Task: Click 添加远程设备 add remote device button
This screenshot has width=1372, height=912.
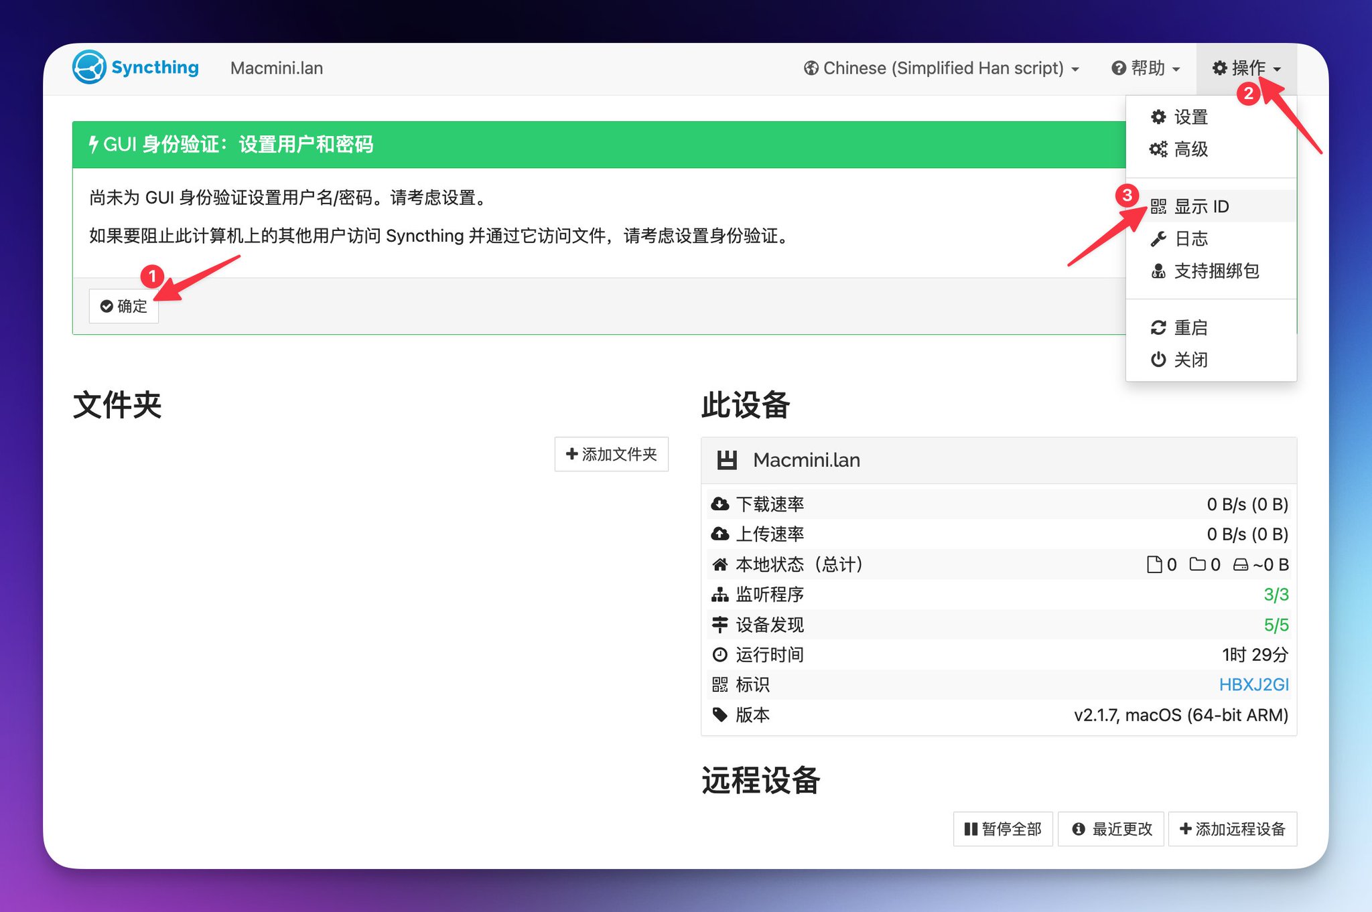Action: click(x=1233, y=829)
